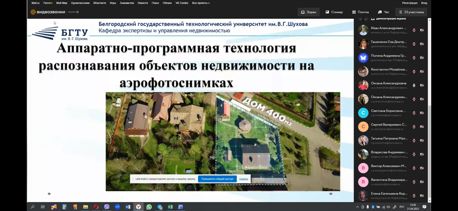The width and height of the screenshot is (458, 211).
Task: Switch to Экран view mode
Action: 308,12
